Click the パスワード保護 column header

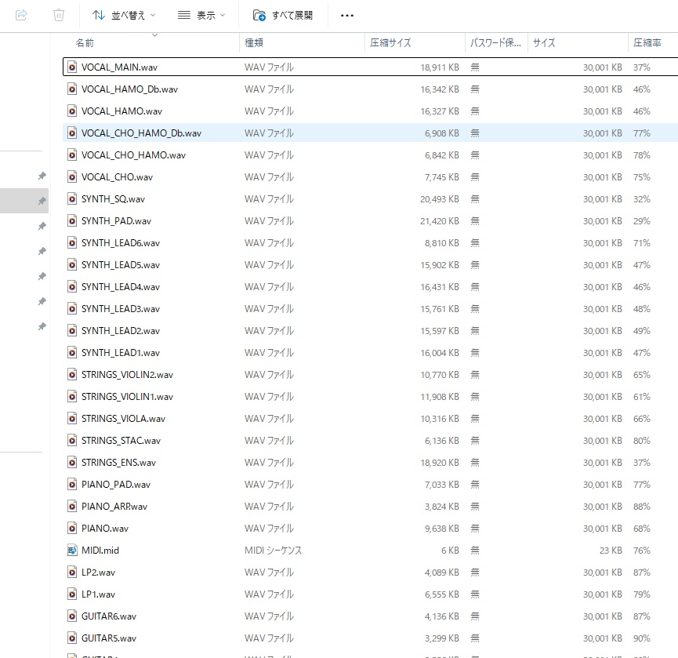pyautogui.click(x=495, y=43)
